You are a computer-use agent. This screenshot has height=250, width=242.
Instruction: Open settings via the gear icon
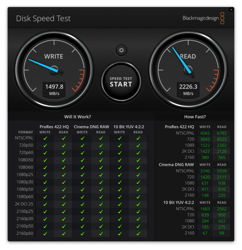click(x=121, y=50)
